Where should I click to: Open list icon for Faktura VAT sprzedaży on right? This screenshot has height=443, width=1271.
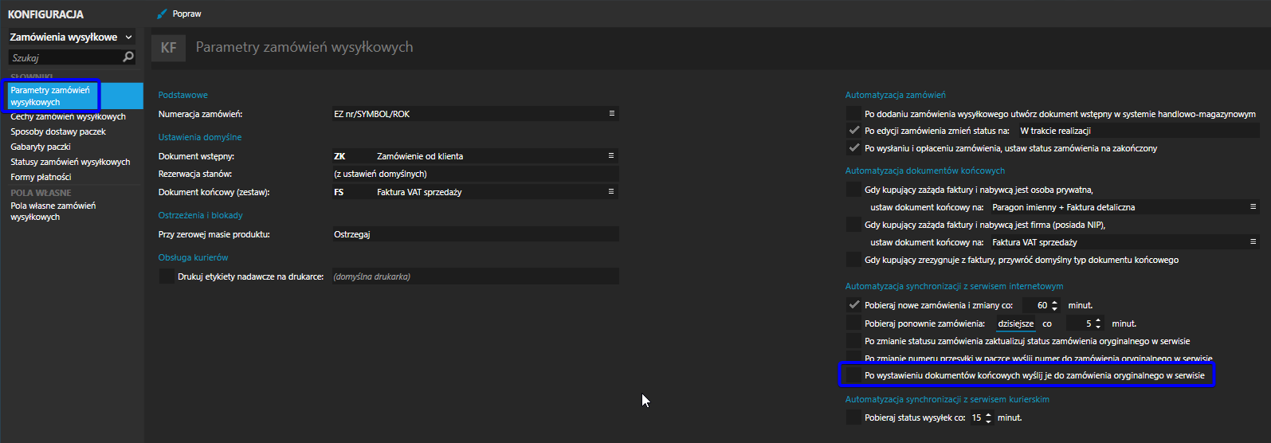click(1253, 242)
